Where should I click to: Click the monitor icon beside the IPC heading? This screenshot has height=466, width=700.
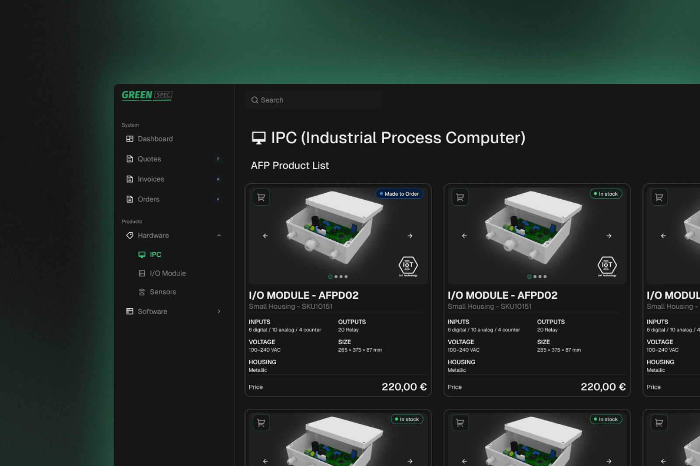point(259,138)
